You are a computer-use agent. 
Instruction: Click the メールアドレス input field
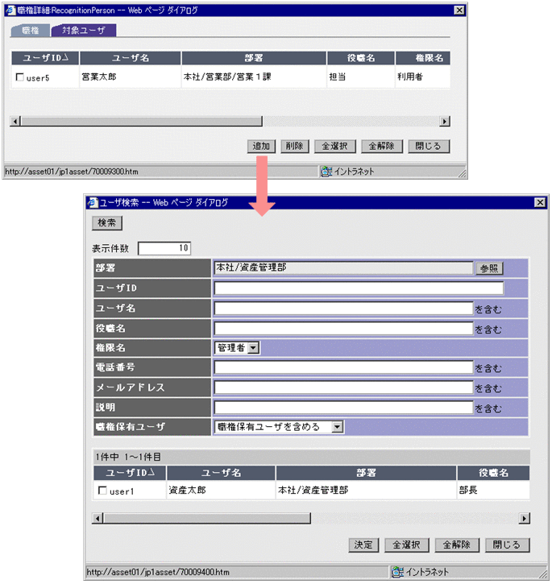(x=343, y=387)
